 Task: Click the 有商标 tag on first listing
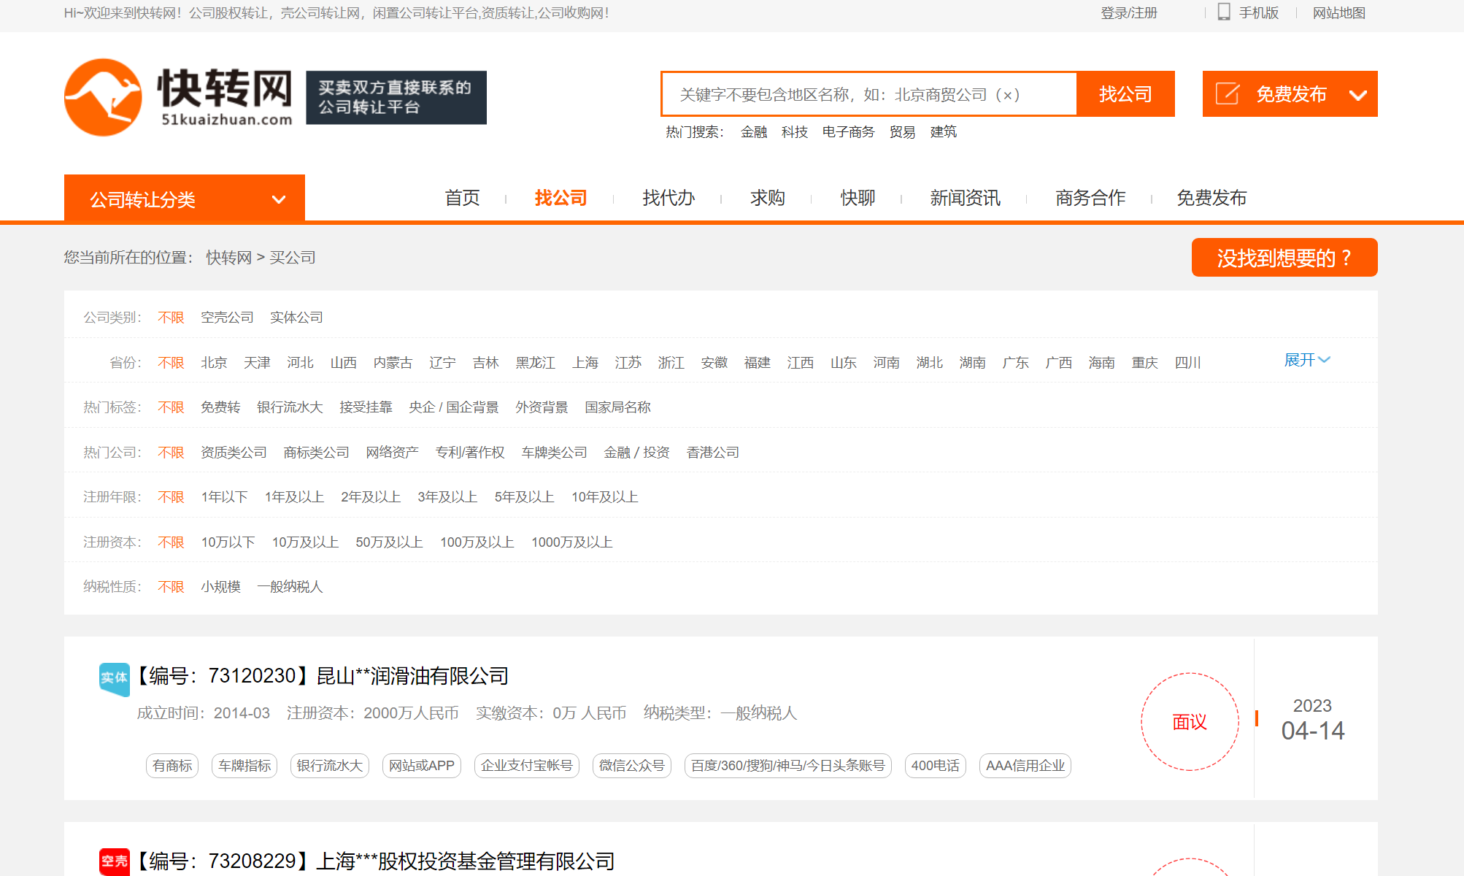coord(172,766)
